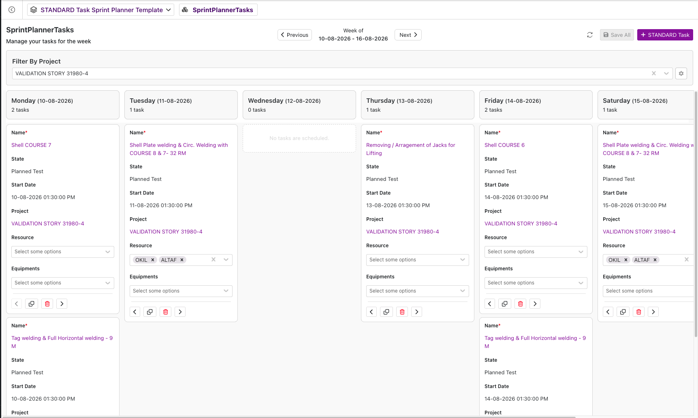Screen dimensions: 698x418
Task: Clear all resources on Tuesday task
Action: click(x=213, y=260)
